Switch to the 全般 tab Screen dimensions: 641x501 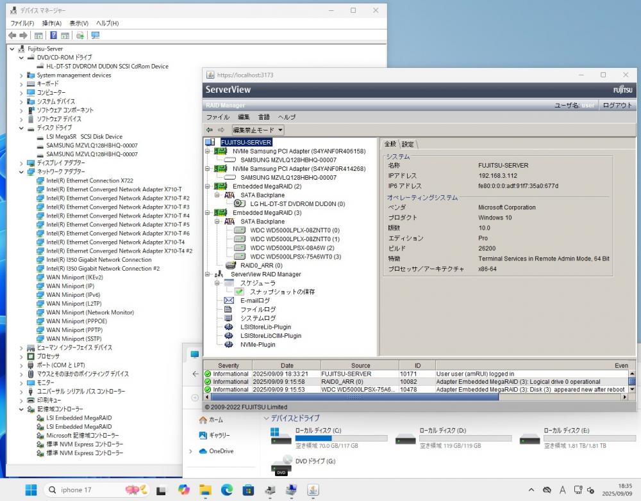pos(390,143)
